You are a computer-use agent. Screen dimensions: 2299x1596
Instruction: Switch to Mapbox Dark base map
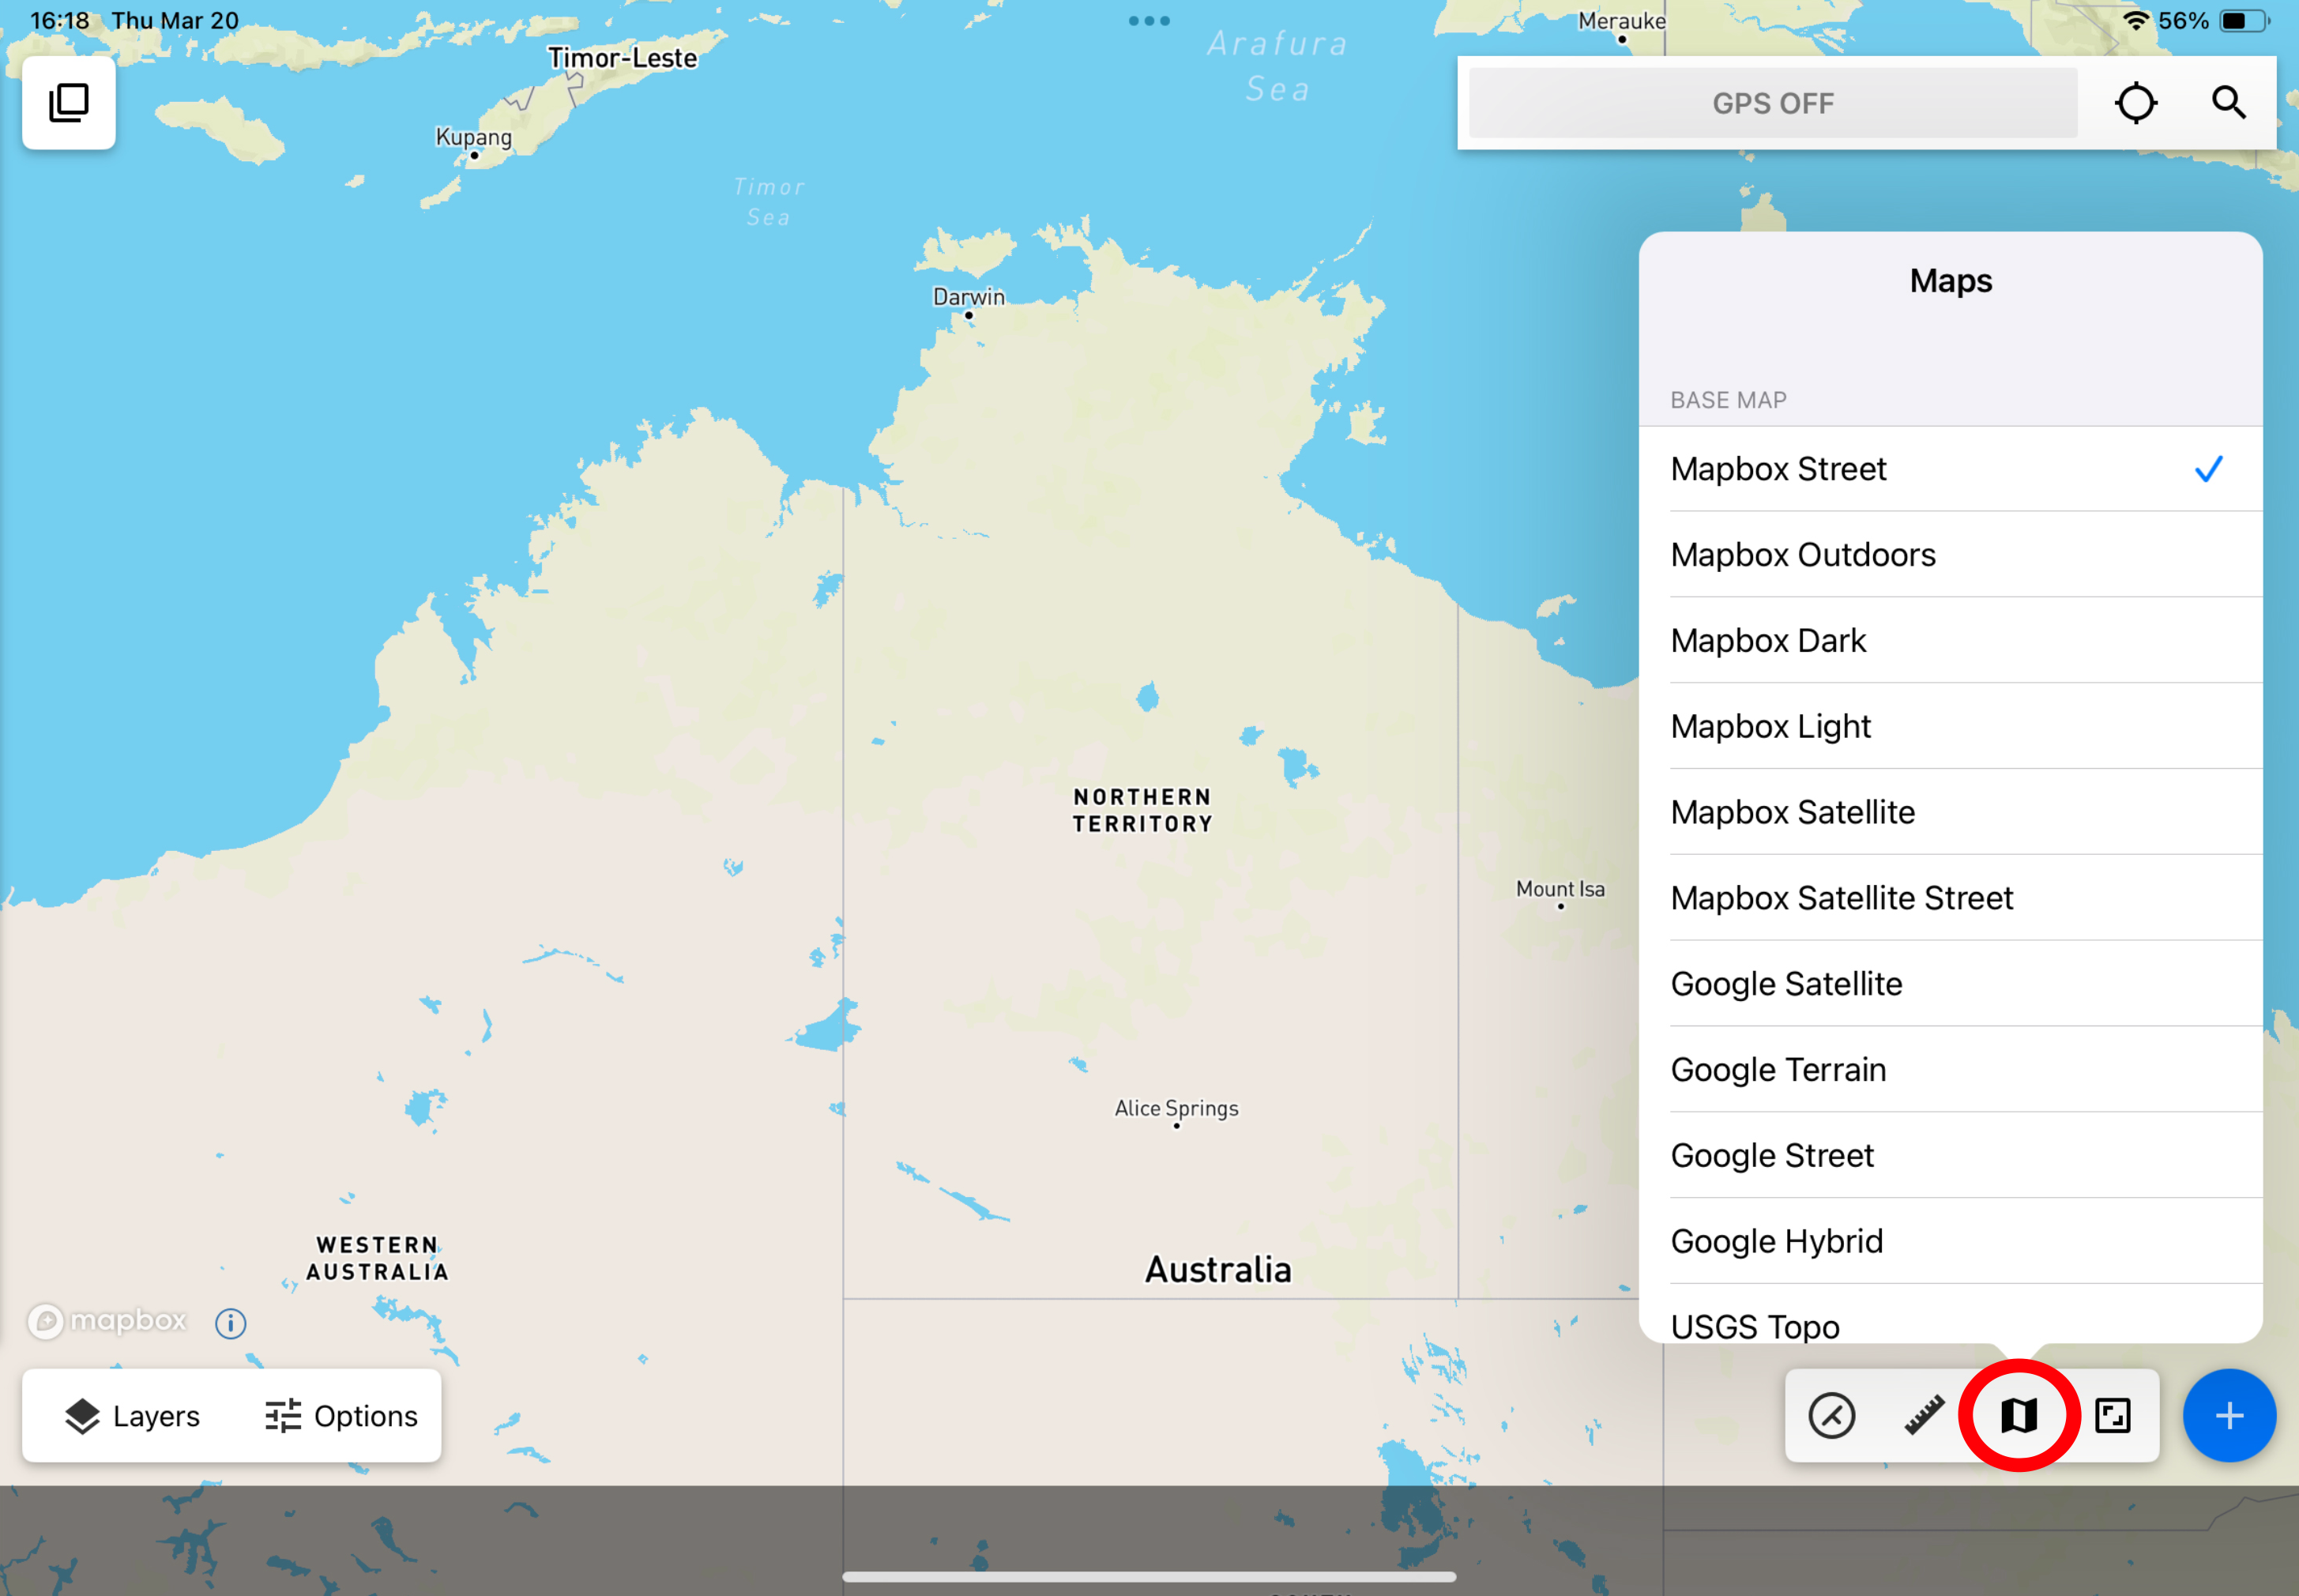click(x=1950, y=641)
